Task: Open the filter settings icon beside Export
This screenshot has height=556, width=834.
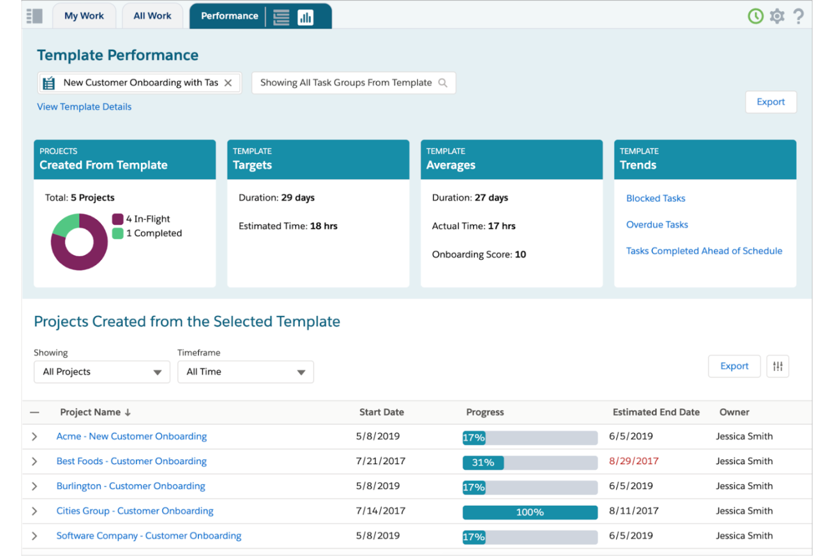Action: pyautogui.click(x=778, y=366)
